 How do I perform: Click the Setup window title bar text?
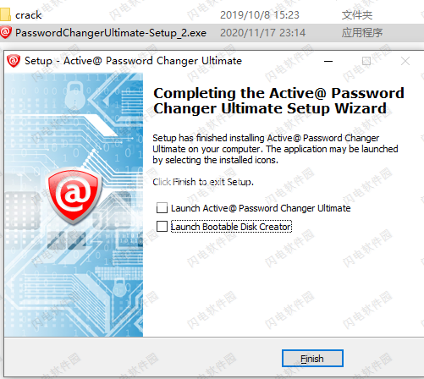(133, 61)
